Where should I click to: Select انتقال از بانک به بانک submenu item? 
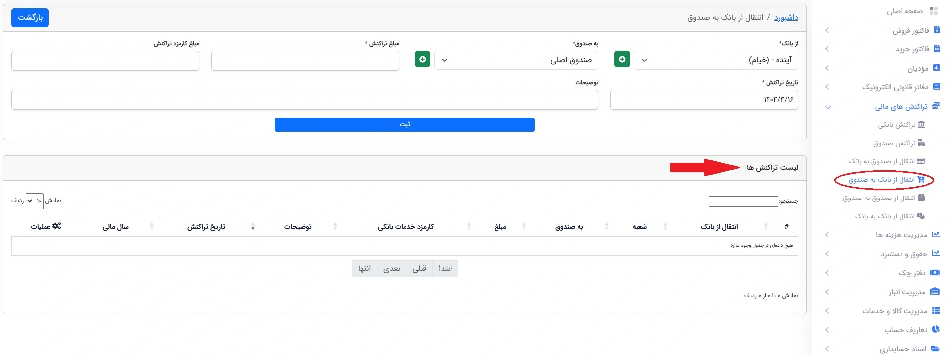(885, 216)
